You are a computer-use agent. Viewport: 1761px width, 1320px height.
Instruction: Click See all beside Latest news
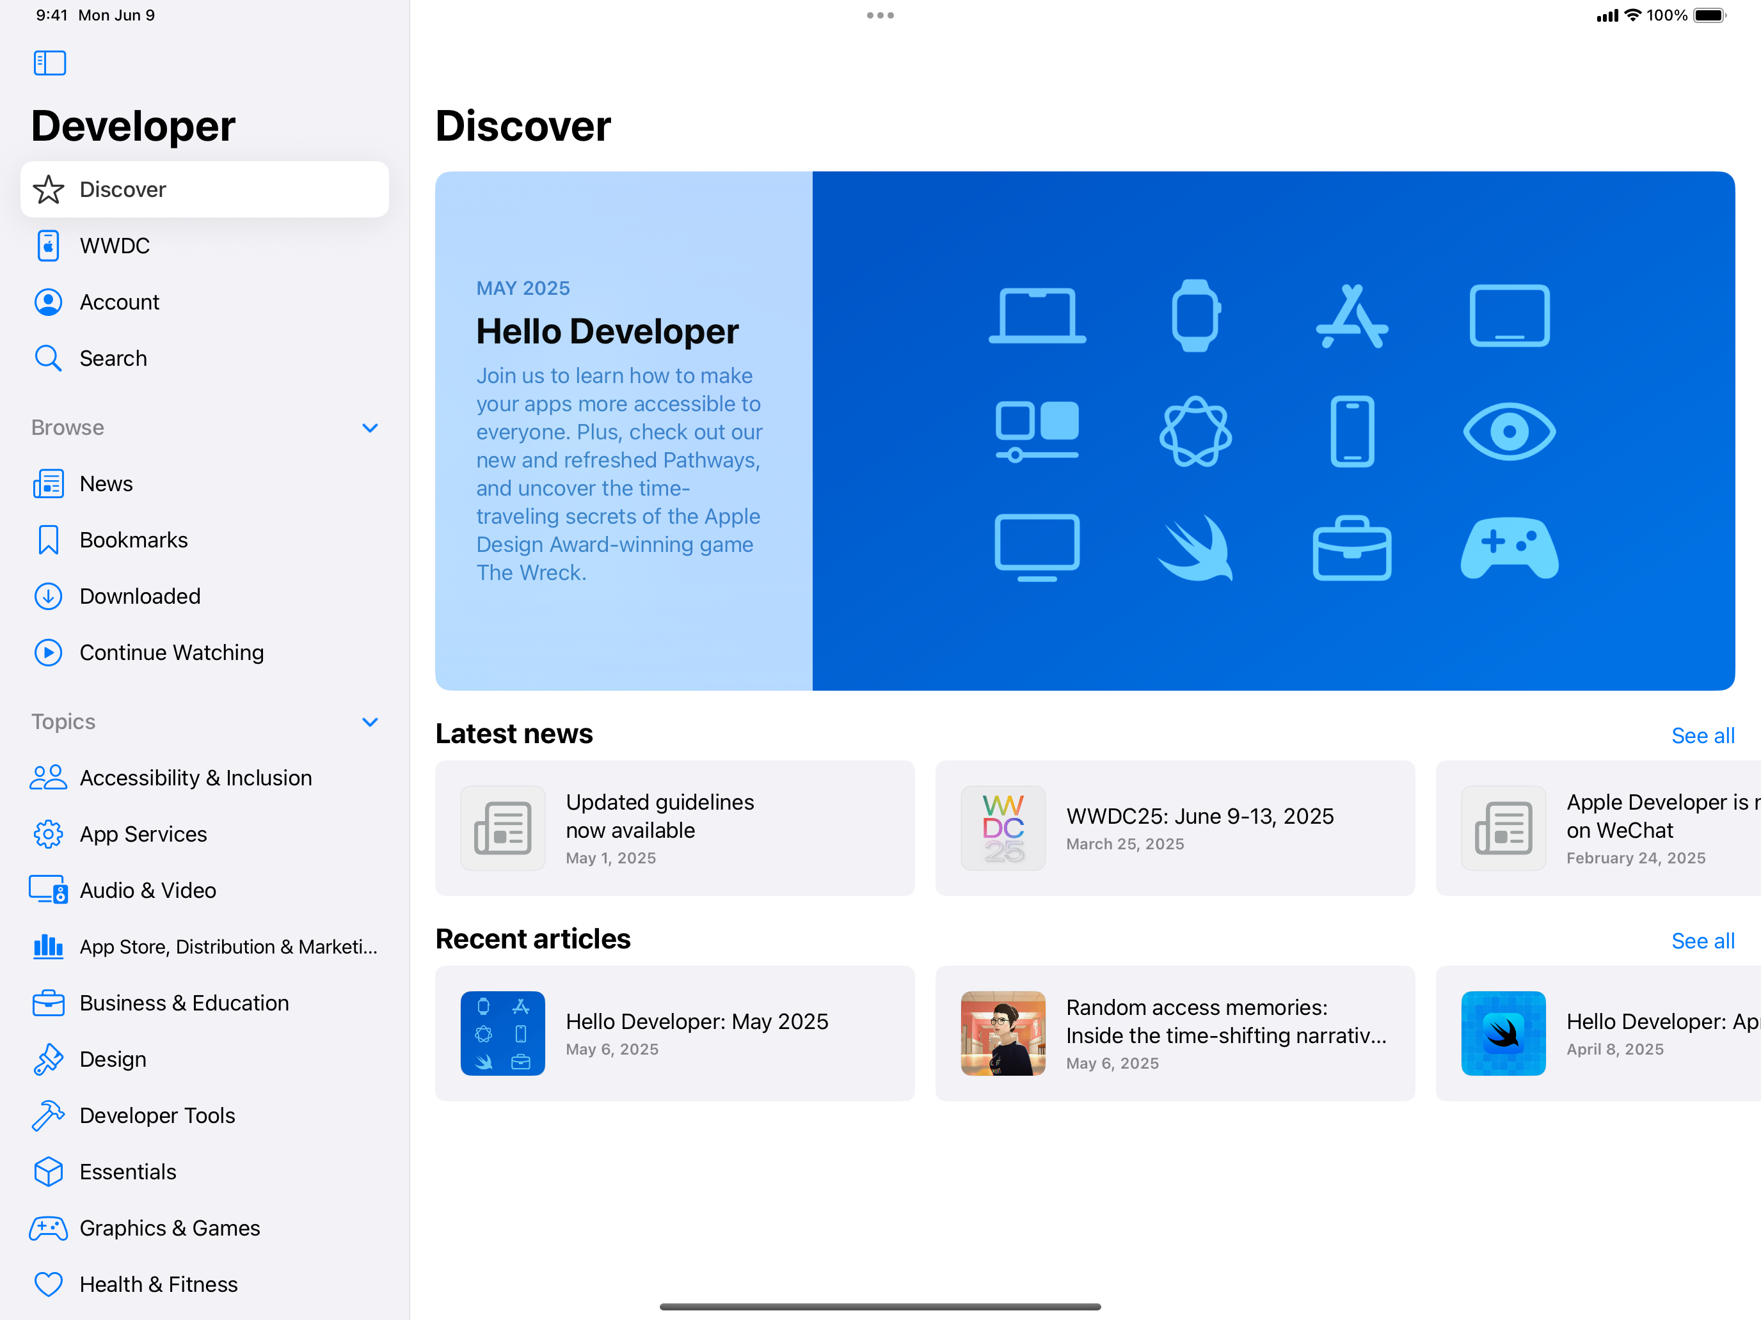coord(1702,735)
